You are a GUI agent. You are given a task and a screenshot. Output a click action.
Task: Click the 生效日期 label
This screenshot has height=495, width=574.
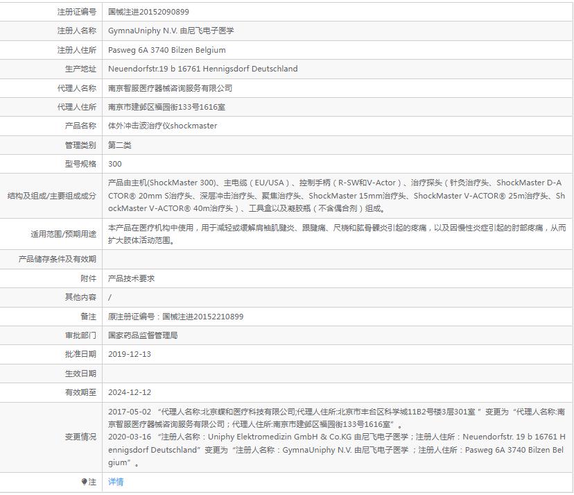coord(80,374)
